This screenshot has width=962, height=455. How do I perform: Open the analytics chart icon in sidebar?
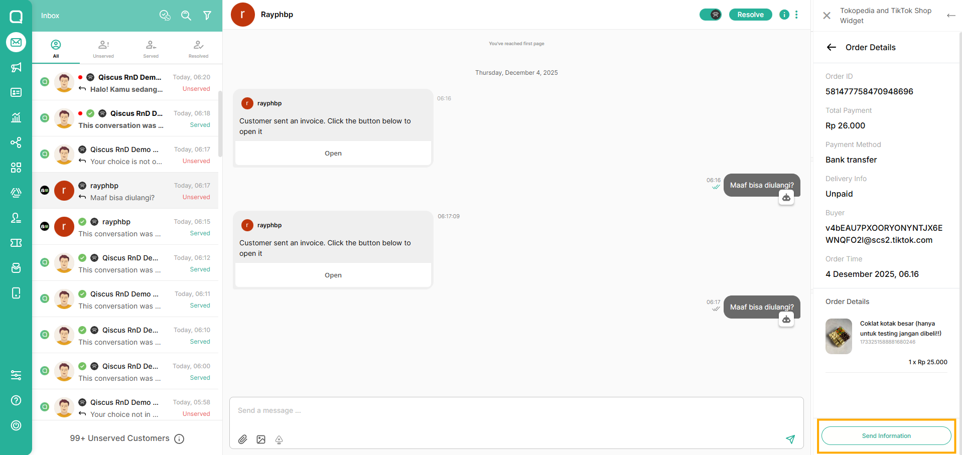point(16,117)
